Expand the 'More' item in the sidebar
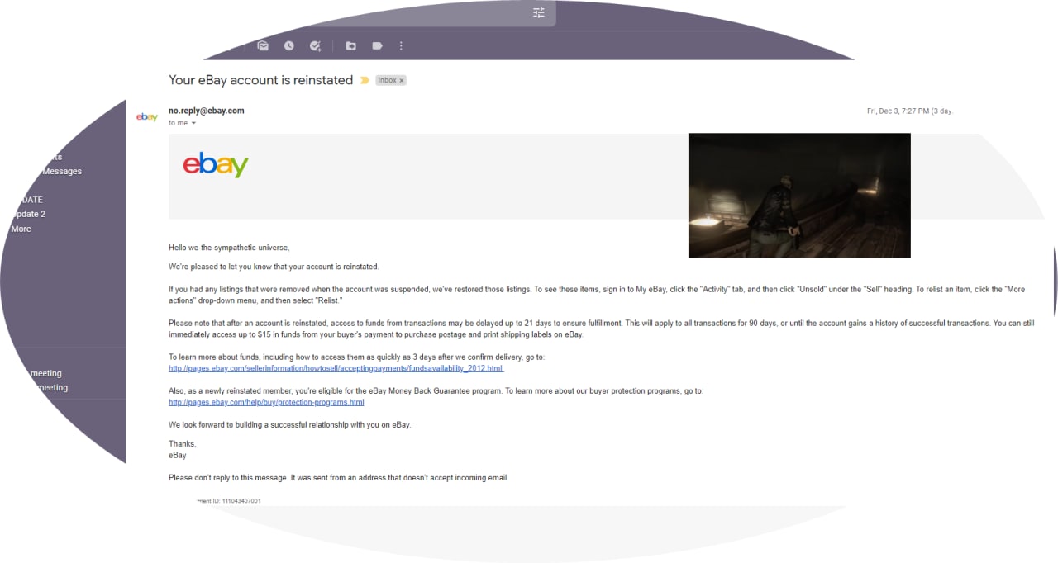Viewport: 1058px width, 563px height. click(21, 229)
